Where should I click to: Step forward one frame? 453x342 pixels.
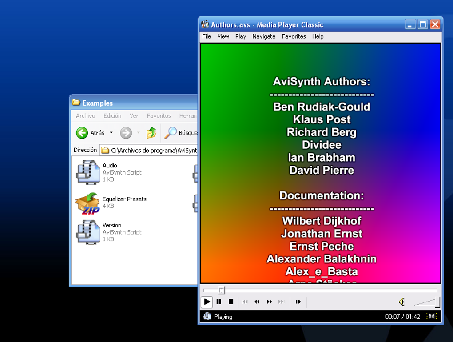click(x=298, y=302)
